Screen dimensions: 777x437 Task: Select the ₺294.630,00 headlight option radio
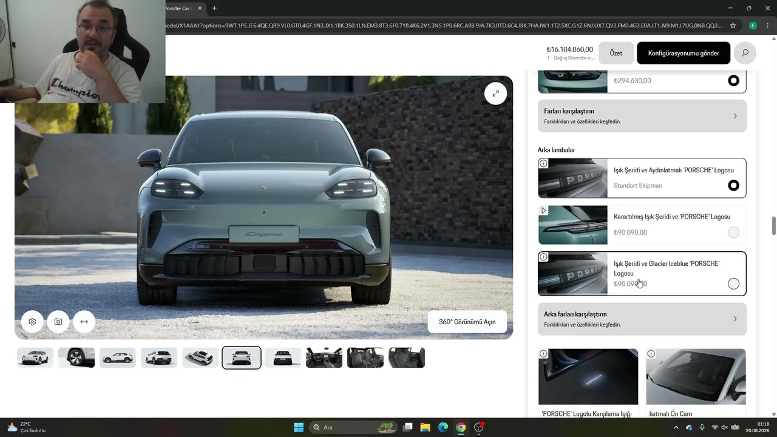[x=733, y=81]
